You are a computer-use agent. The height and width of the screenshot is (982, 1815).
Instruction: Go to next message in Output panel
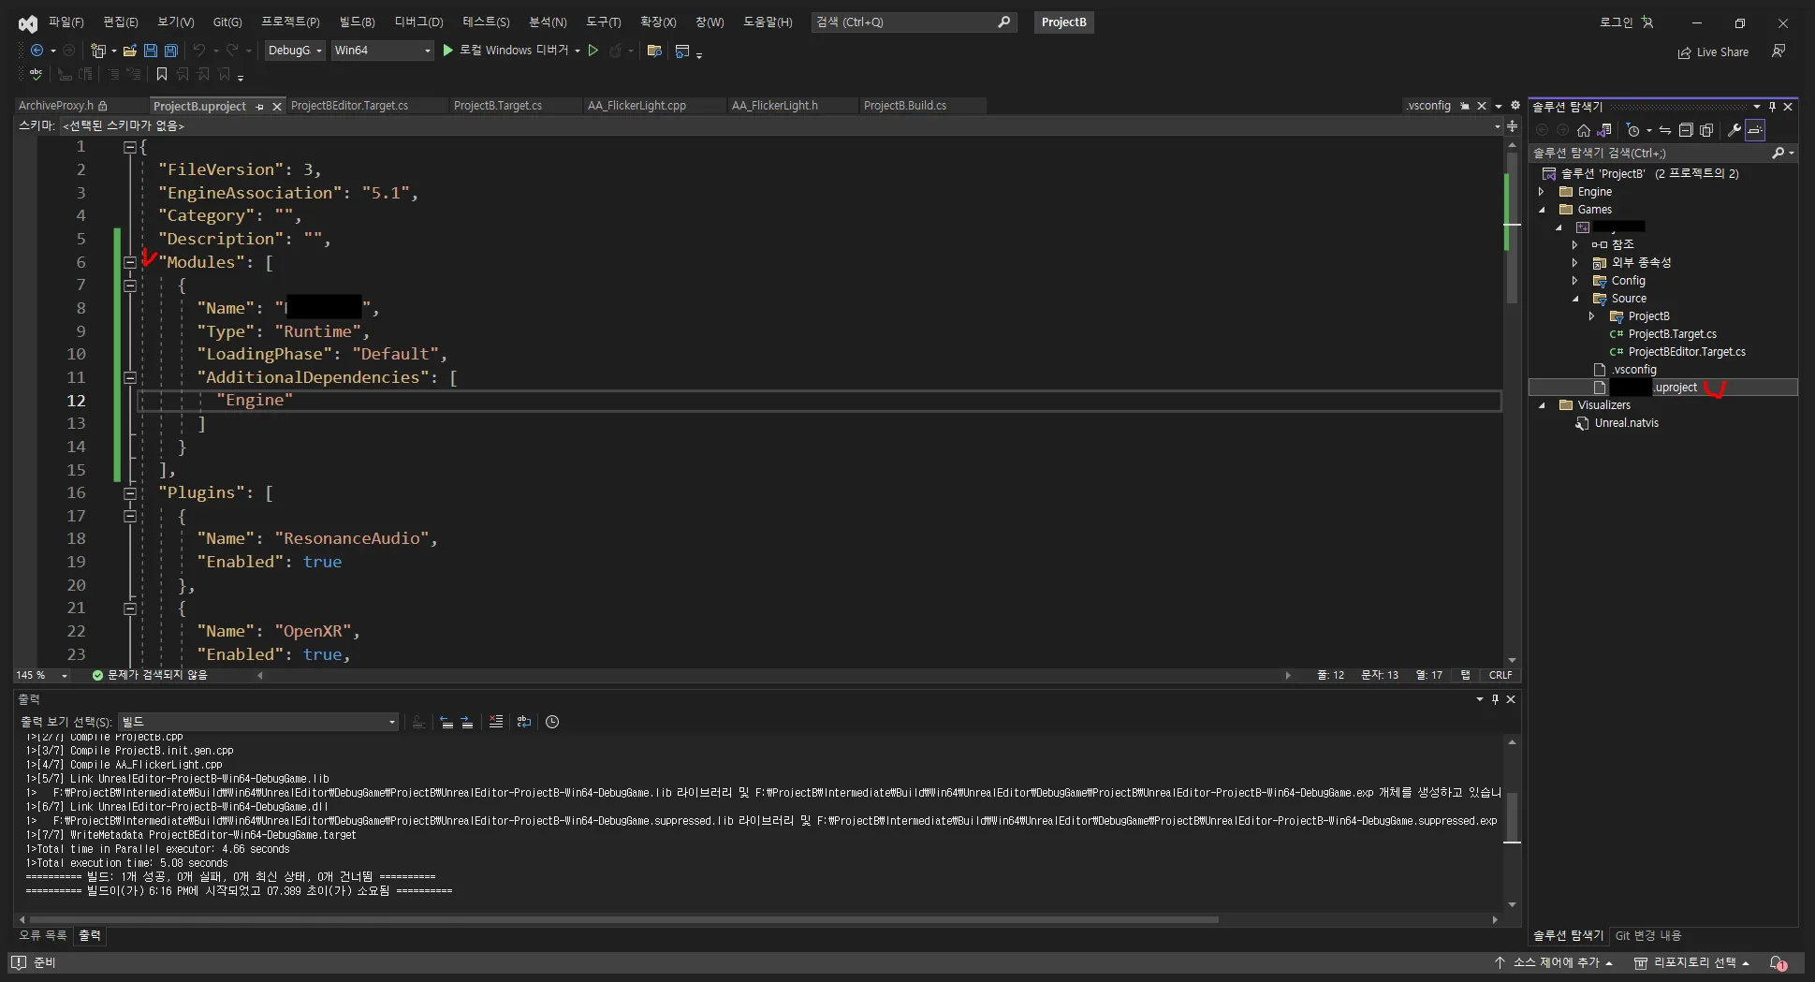click(467, 722)
